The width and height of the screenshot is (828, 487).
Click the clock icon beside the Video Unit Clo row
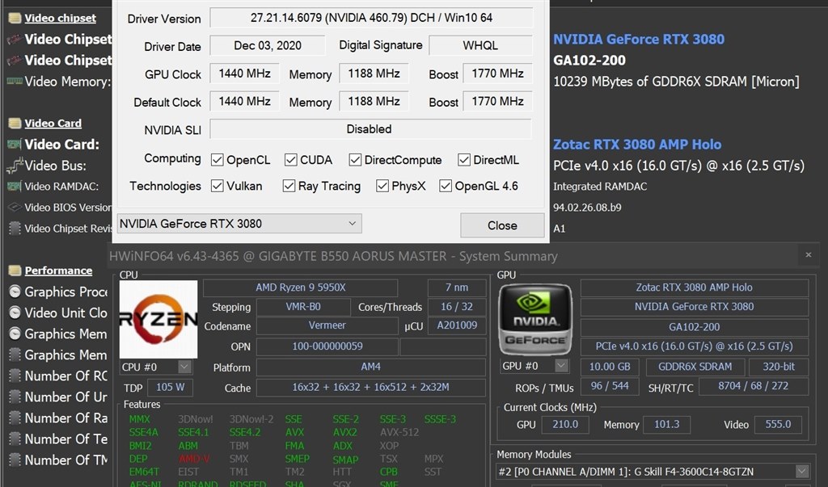(15, 313)
